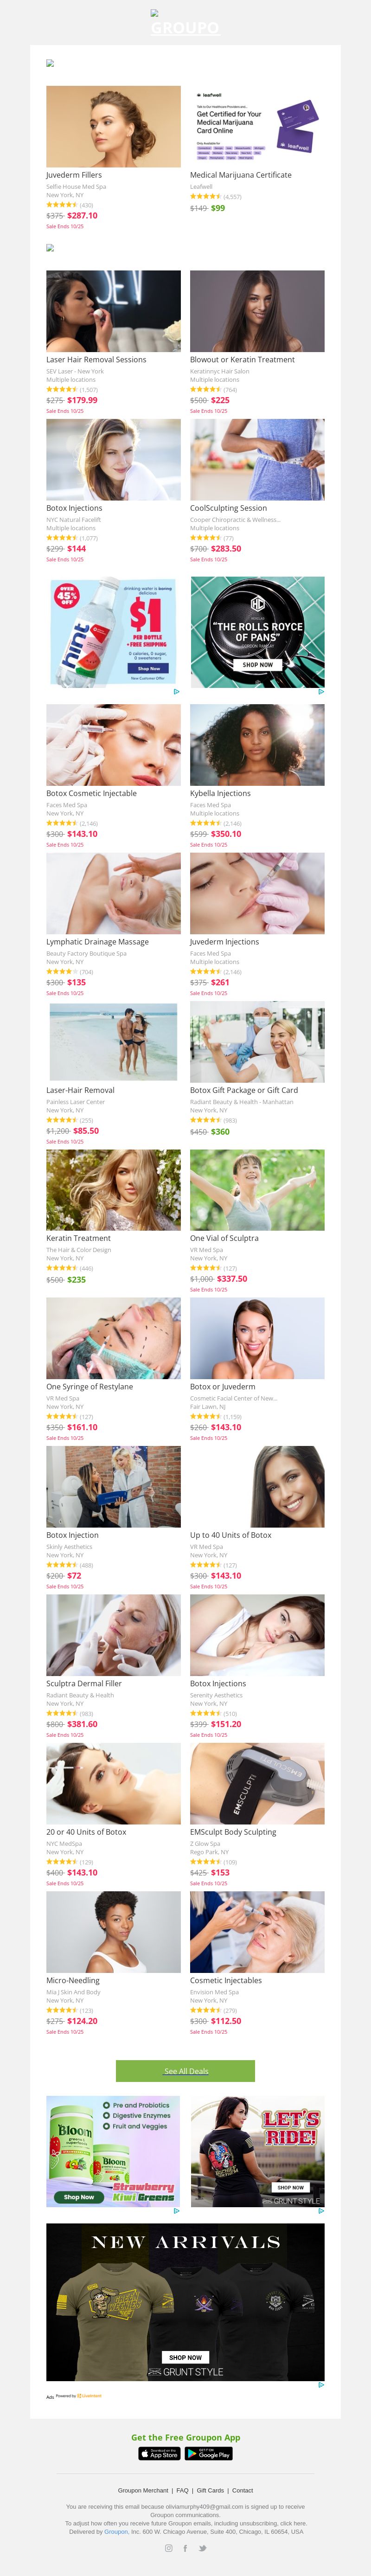The image size is (371, 2576).
Task: Click the Contact footer link
Action: click(x=243, y=2490)
